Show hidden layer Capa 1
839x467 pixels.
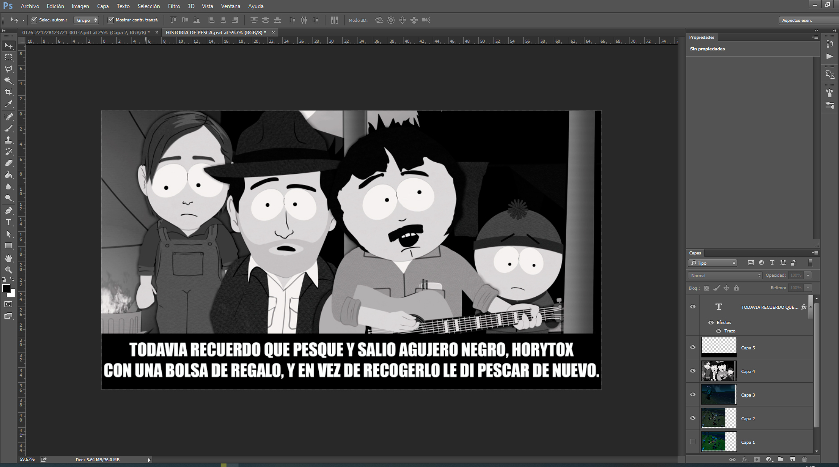coord(693,442)
